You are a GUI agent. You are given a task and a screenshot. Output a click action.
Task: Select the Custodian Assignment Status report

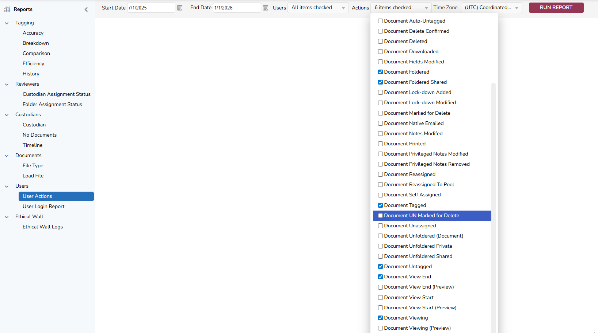click(57, 94)
